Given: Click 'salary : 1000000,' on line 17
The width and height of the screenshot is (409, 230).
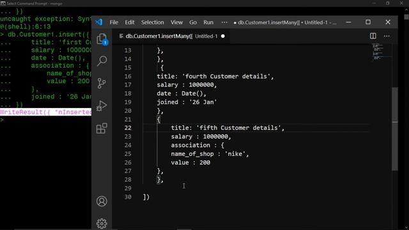Looking at the screenshot, I should (187, 85).
